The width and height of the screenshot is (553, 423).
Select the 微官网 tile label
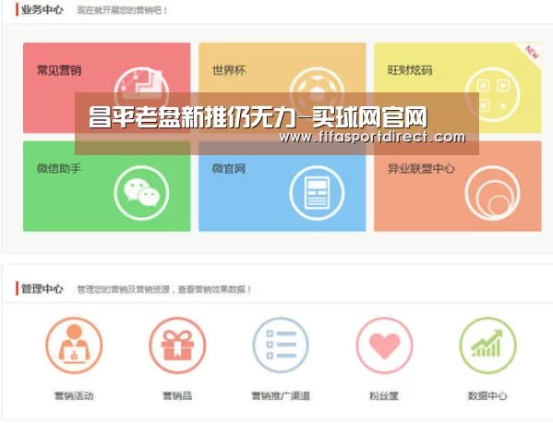[229, 169]
